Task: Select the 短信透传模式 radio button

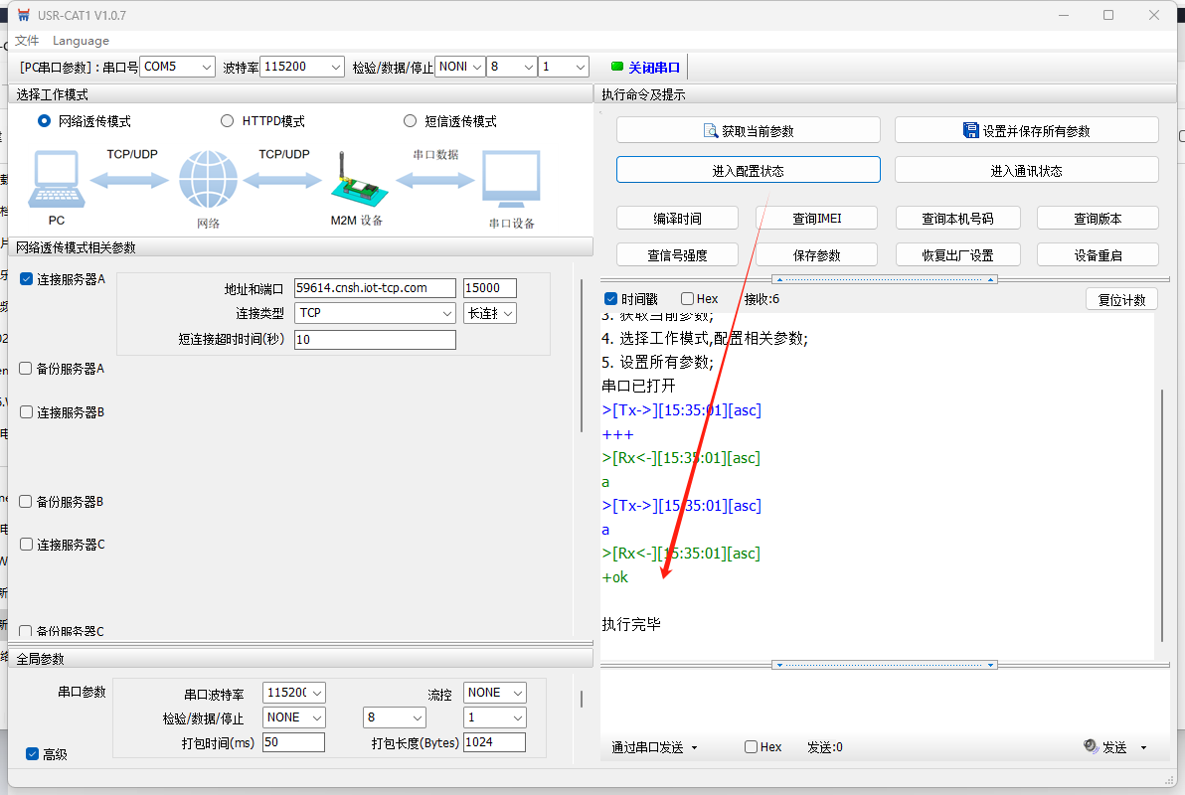Action: [410, 121]
